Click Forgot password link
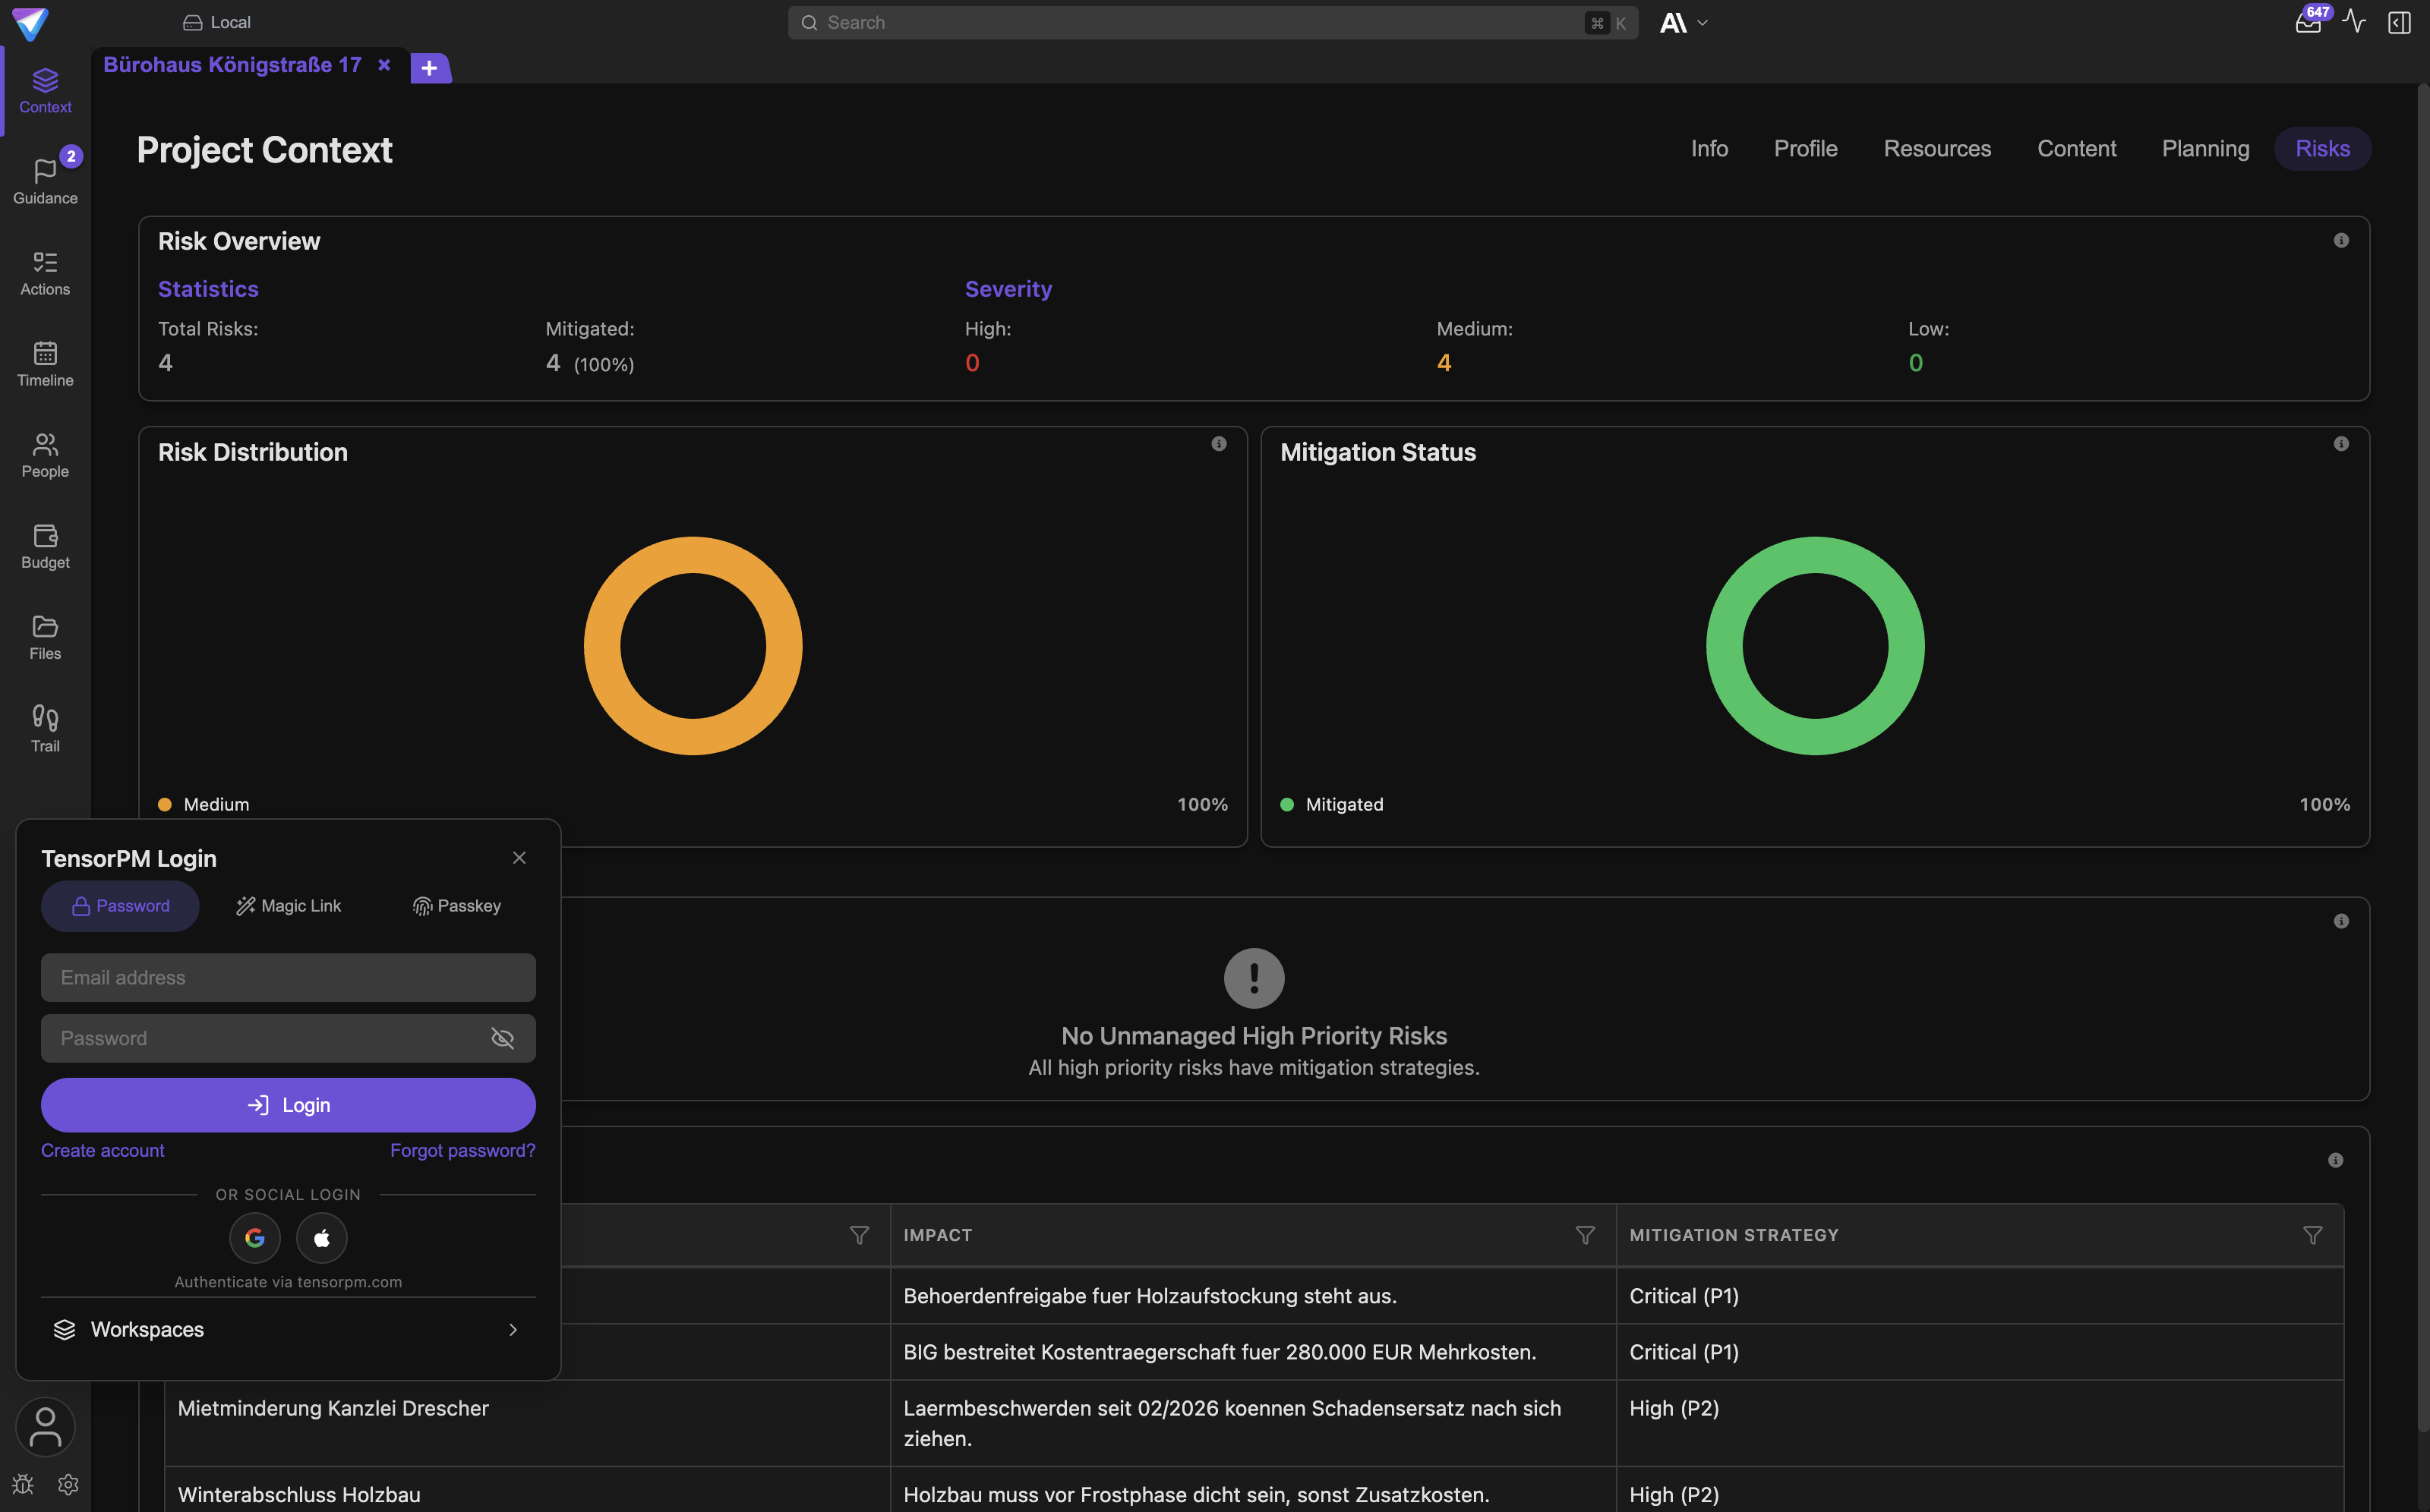 (462, 1150)
